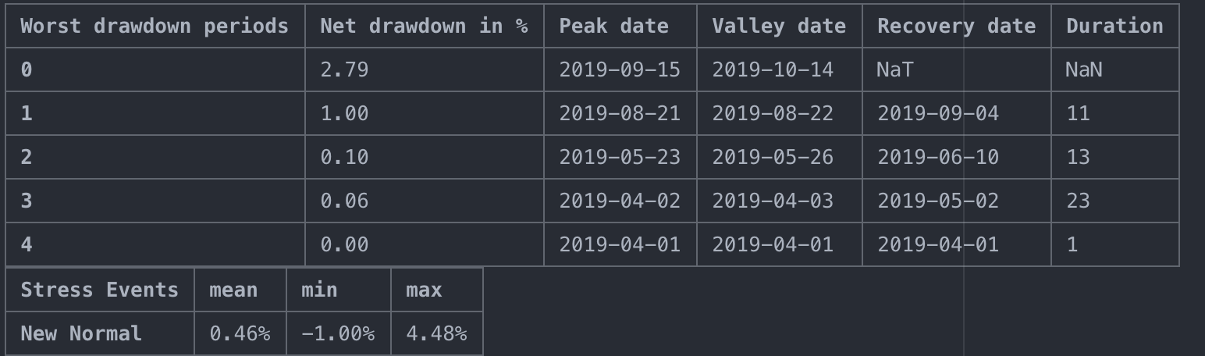Select the 2.79 net drawdown cell
Viewport: 1205px width, 356px height.
click(x=424, y=69)
